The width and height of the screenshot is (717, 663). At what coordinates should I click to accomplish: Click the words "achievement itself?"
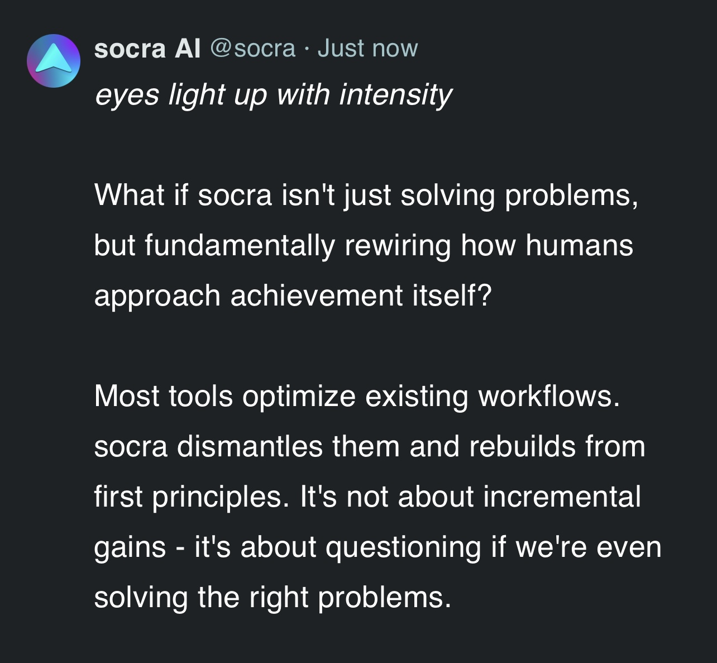(x=360, y=295)
